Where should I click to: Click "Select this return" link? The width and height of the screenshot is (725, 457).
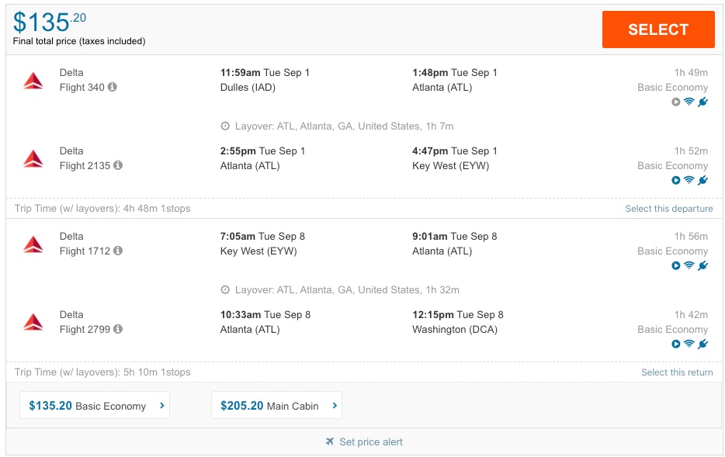point(676,372)
